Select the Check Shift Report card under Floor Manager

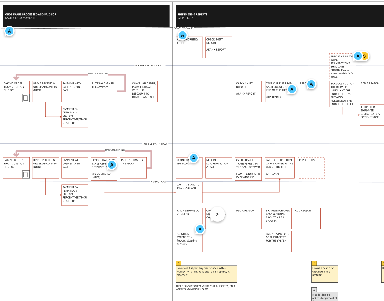coord(219,47)
